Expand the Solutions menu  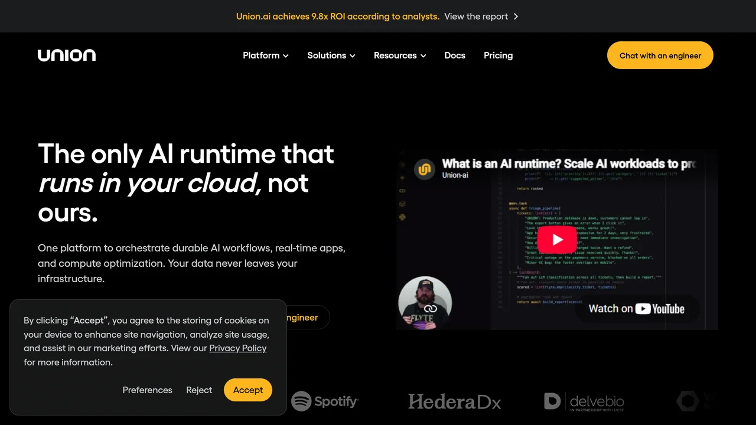click(x=331, y=55)
